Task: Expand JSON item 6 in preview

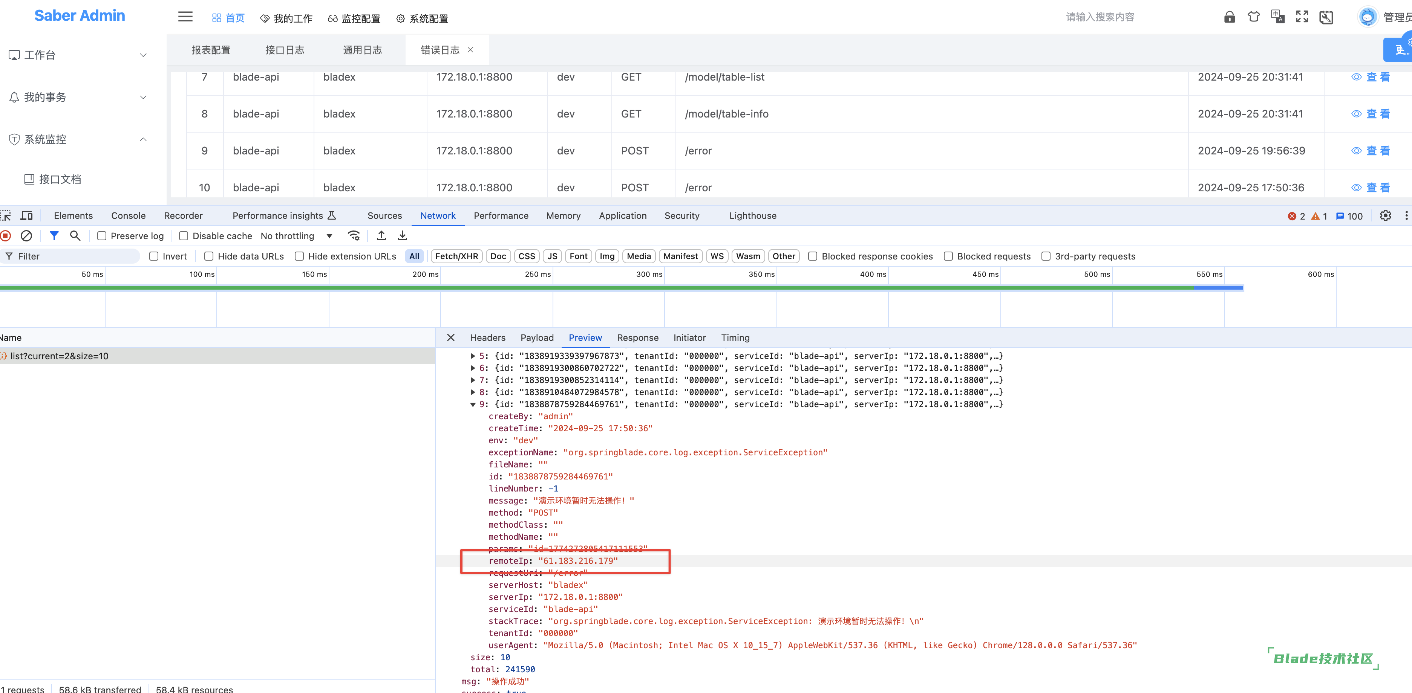Action: click(x=473, y=368)
